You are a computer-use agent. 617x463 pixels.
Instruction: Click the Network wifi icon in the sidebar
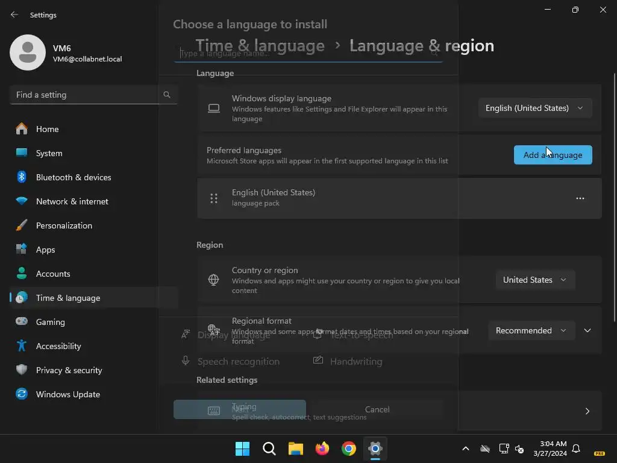(22, 201)
